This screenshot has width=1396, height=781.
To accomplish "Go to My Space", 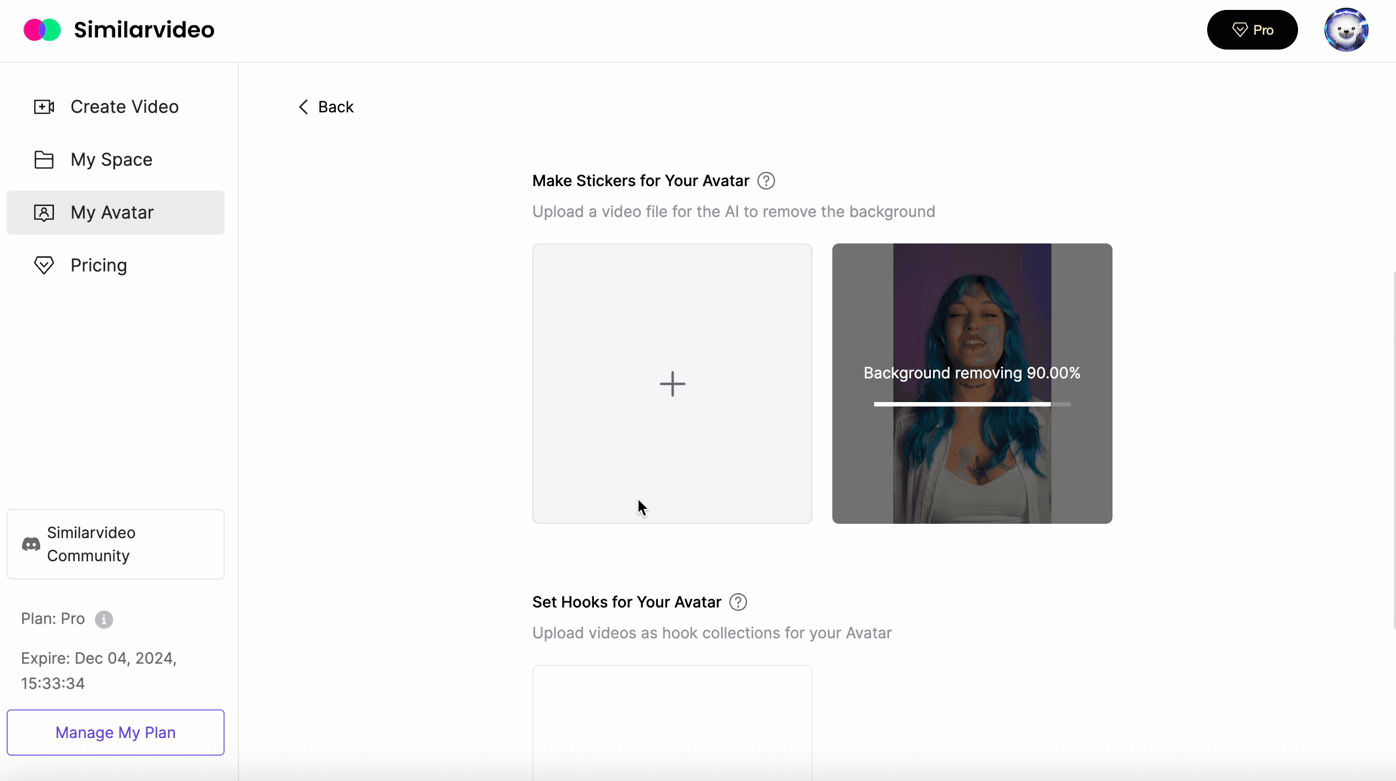I will point(116,160).
